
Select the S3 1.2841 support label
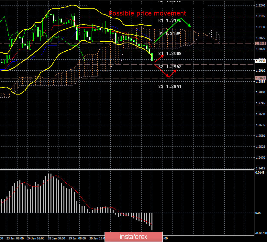point(170,86)
